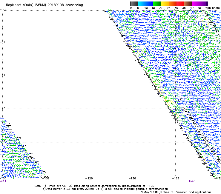Screen dimensions: 221x194
Task: Click the purple 3:11 swath time label
Action: (3, 181)
